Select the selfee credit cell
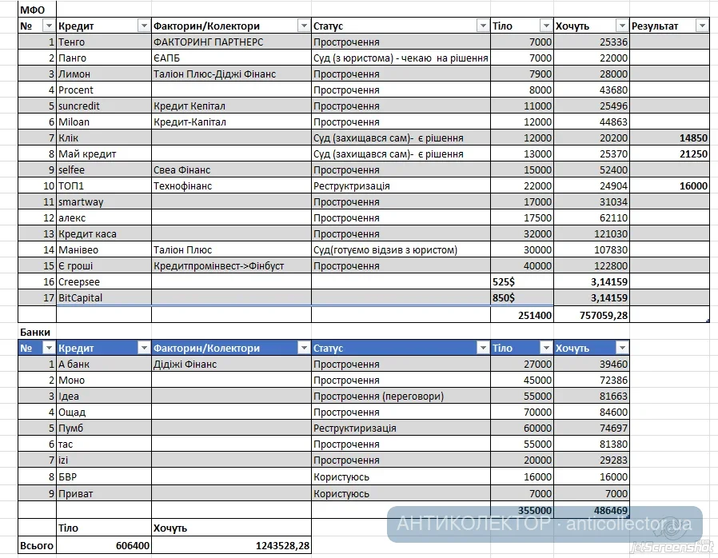The height and width of the screenshot is (558, 718). (x=104, y=169)
